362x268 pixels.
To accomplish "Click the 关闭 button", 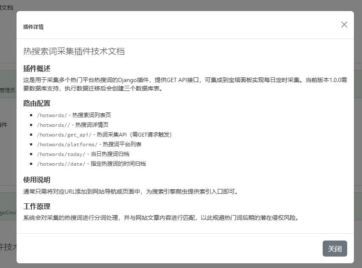I will pos(335,249).
